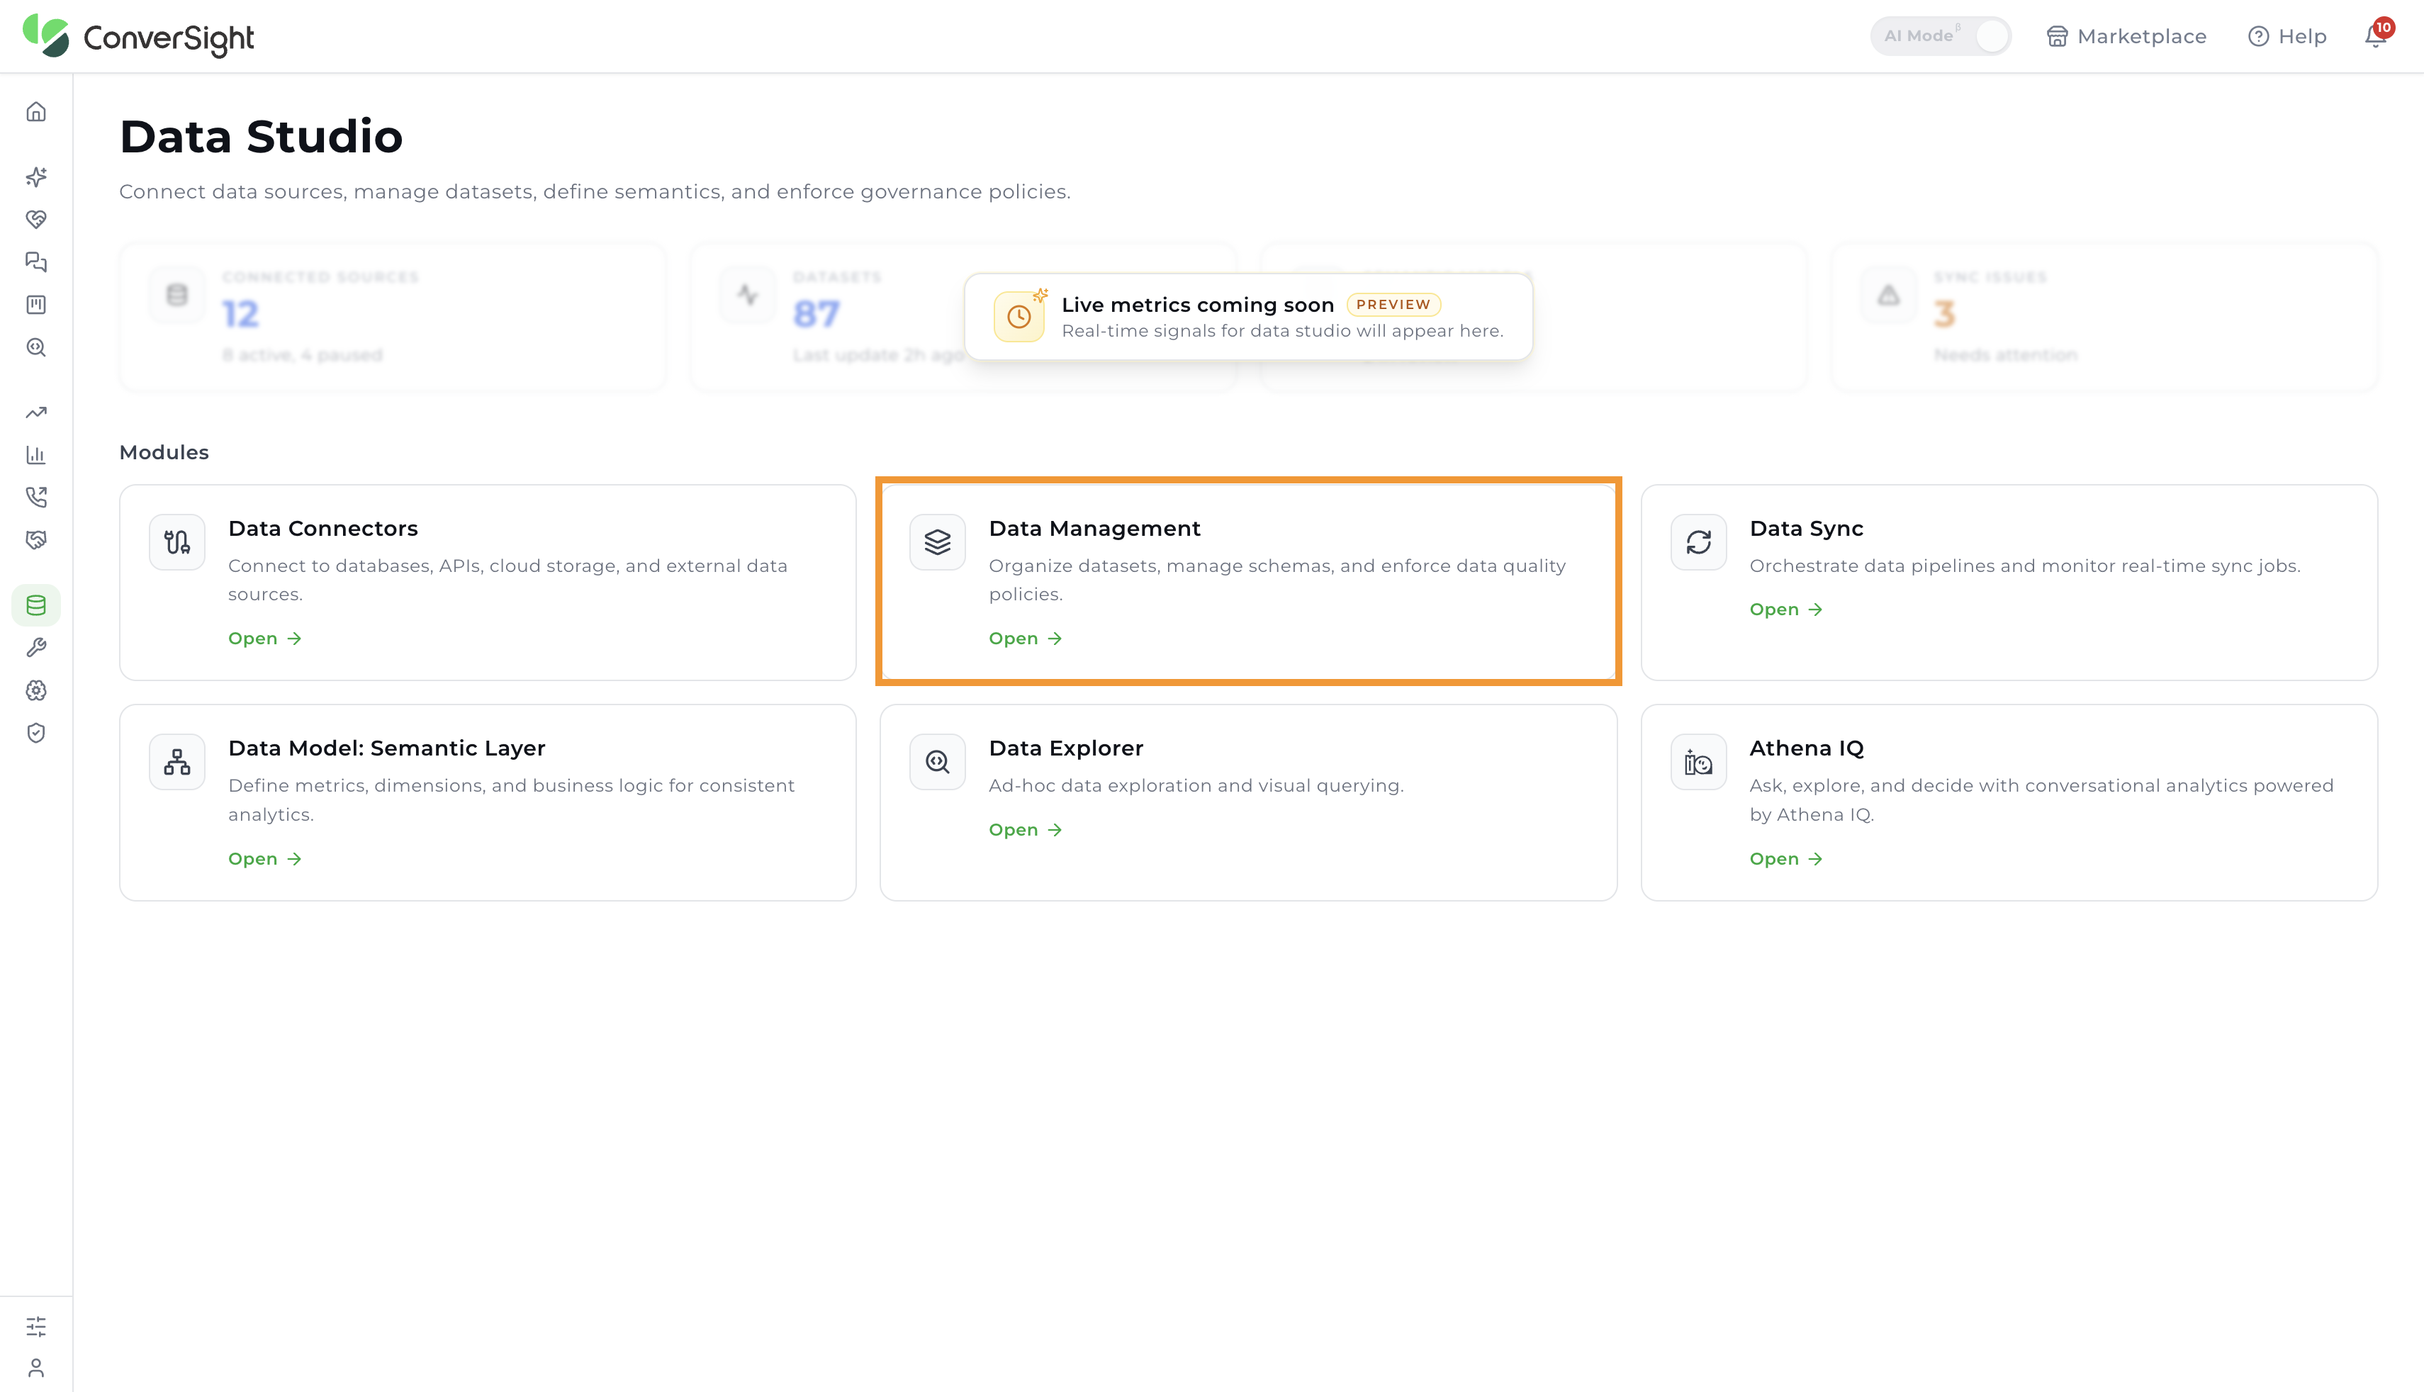Click the Data Sync refresh icon
This screenshot has height=1392, width=2424.
pyautogui.click(x=1698, y=542)
